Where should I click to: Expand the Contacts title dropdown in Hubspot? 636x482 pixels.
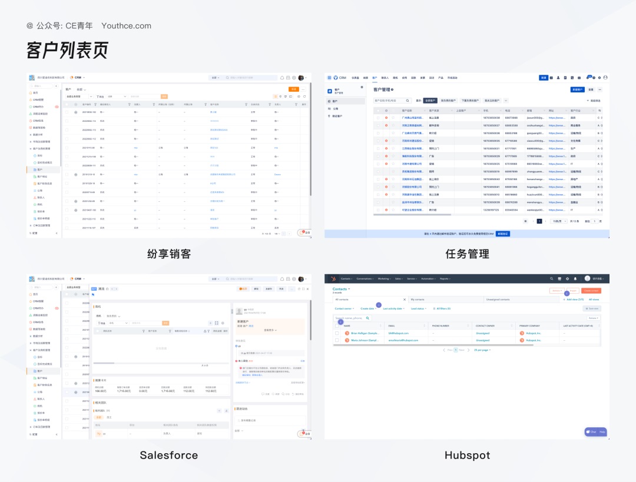pos(341,289)
